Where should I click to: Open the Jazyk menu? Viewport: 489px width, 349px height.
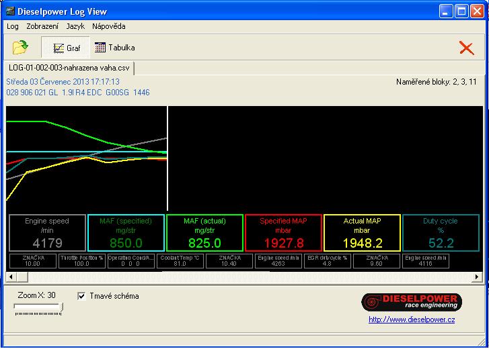[75, 26]
